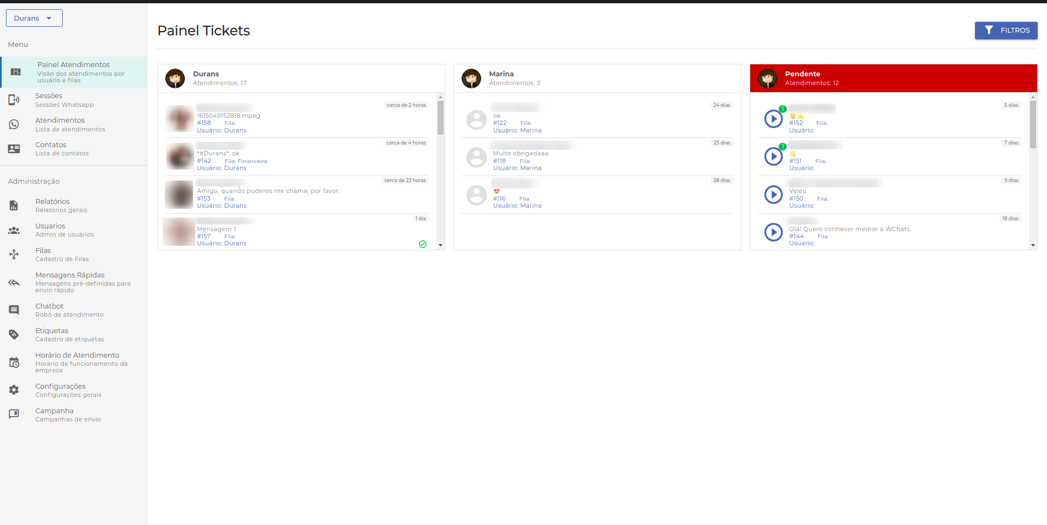Click the Relatórios report icon
Viewport: 1047px width, 525px height.
14,206
